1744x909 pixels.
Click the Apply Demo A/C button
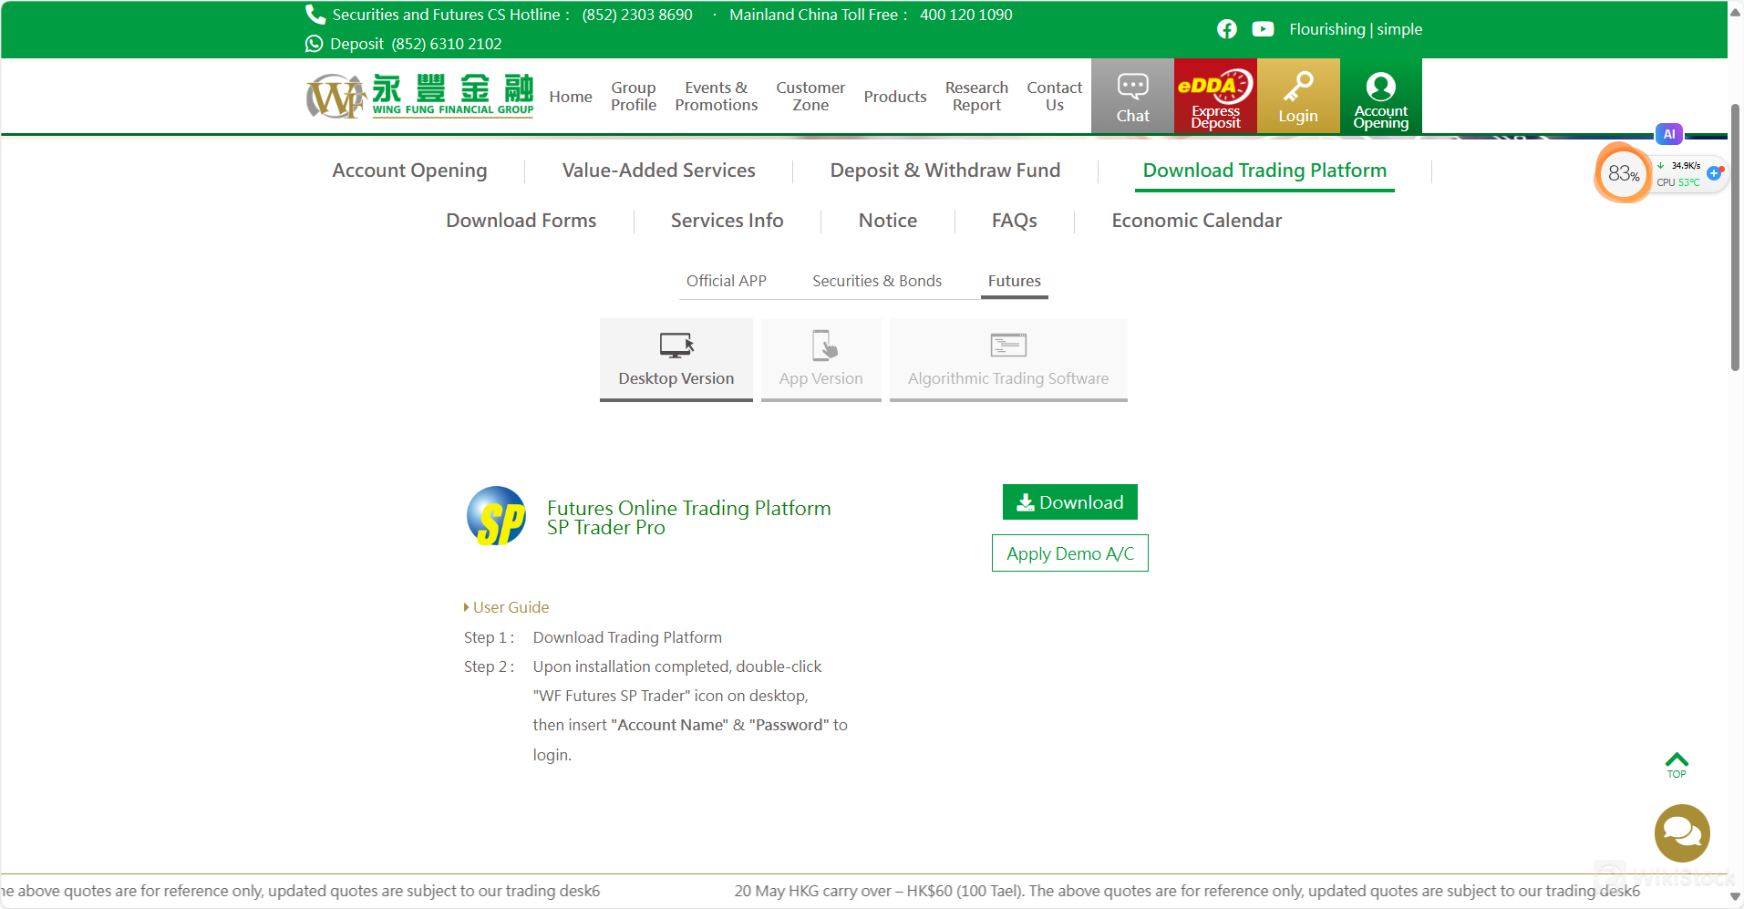[1070, 553]
